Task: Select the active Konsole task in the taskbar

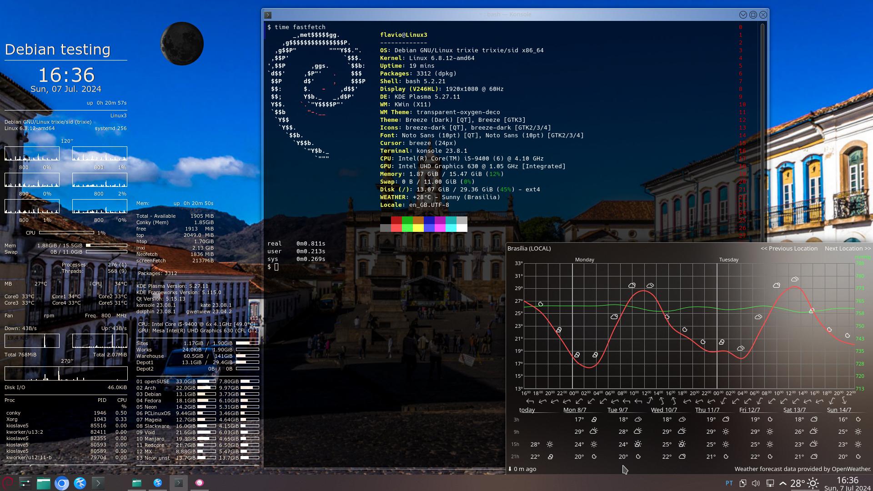Action: [179, 483]
